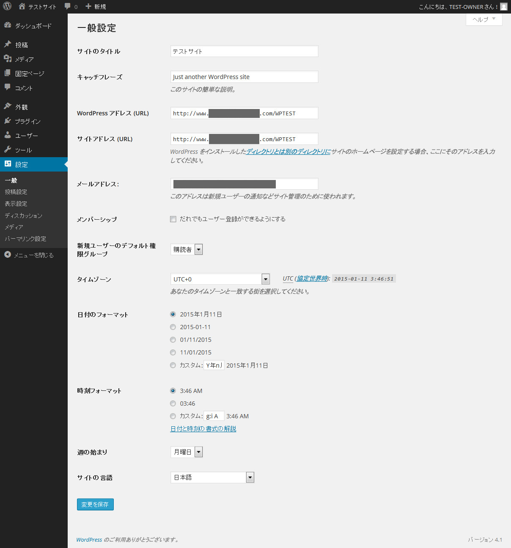511x548 pixels.
Task: Open the 日本語 site language dropdown
Action: point(212,477)
